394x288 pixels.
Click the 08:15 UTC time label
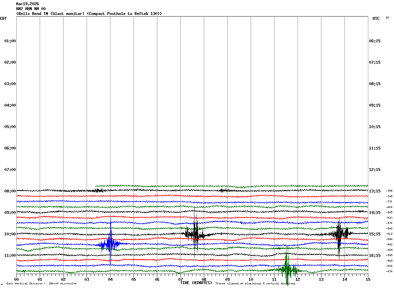tap(375, 84)
